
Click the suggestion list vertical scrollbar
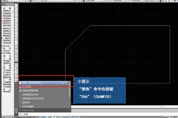point(70,89)
